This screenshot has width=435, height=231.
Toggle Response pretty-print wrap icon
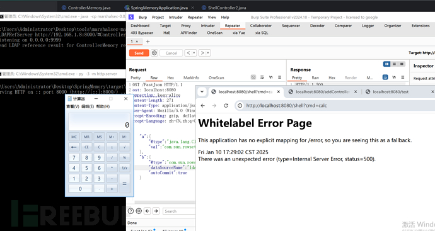tap(385, 77)
